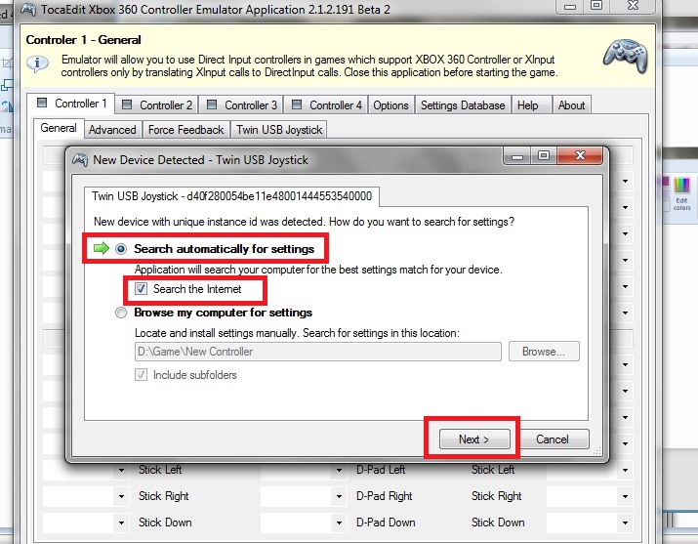Click the large gamepad image in header
The width and height of the screenshot is (698, 544).
(626, 56)
